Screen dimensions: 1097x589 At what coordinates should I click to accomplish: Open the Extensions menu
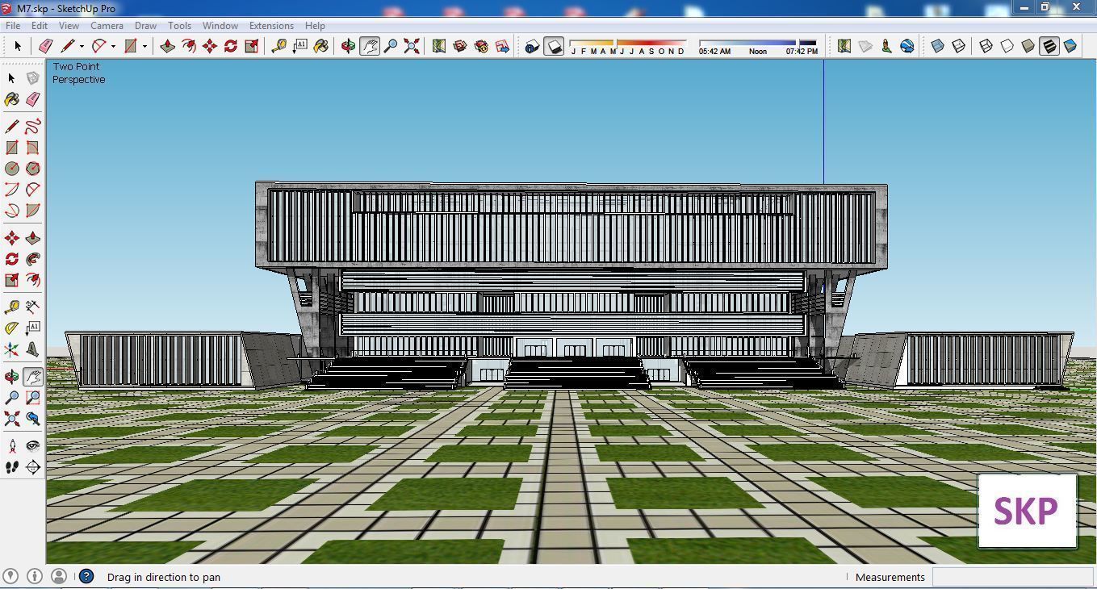(x=271, y=25)
